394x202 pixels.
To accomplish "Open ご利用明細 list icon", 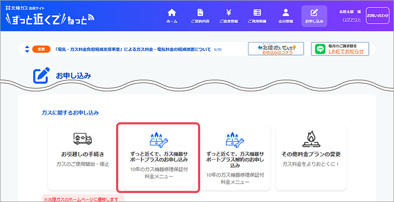I will coord(257,13).
